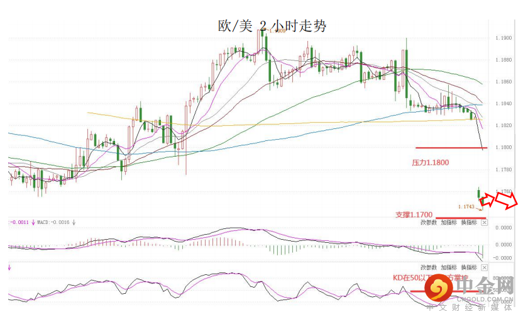Close the MACD indicator panel
The height and width of the screenshot is (319, 523).
tap(484, 223)
